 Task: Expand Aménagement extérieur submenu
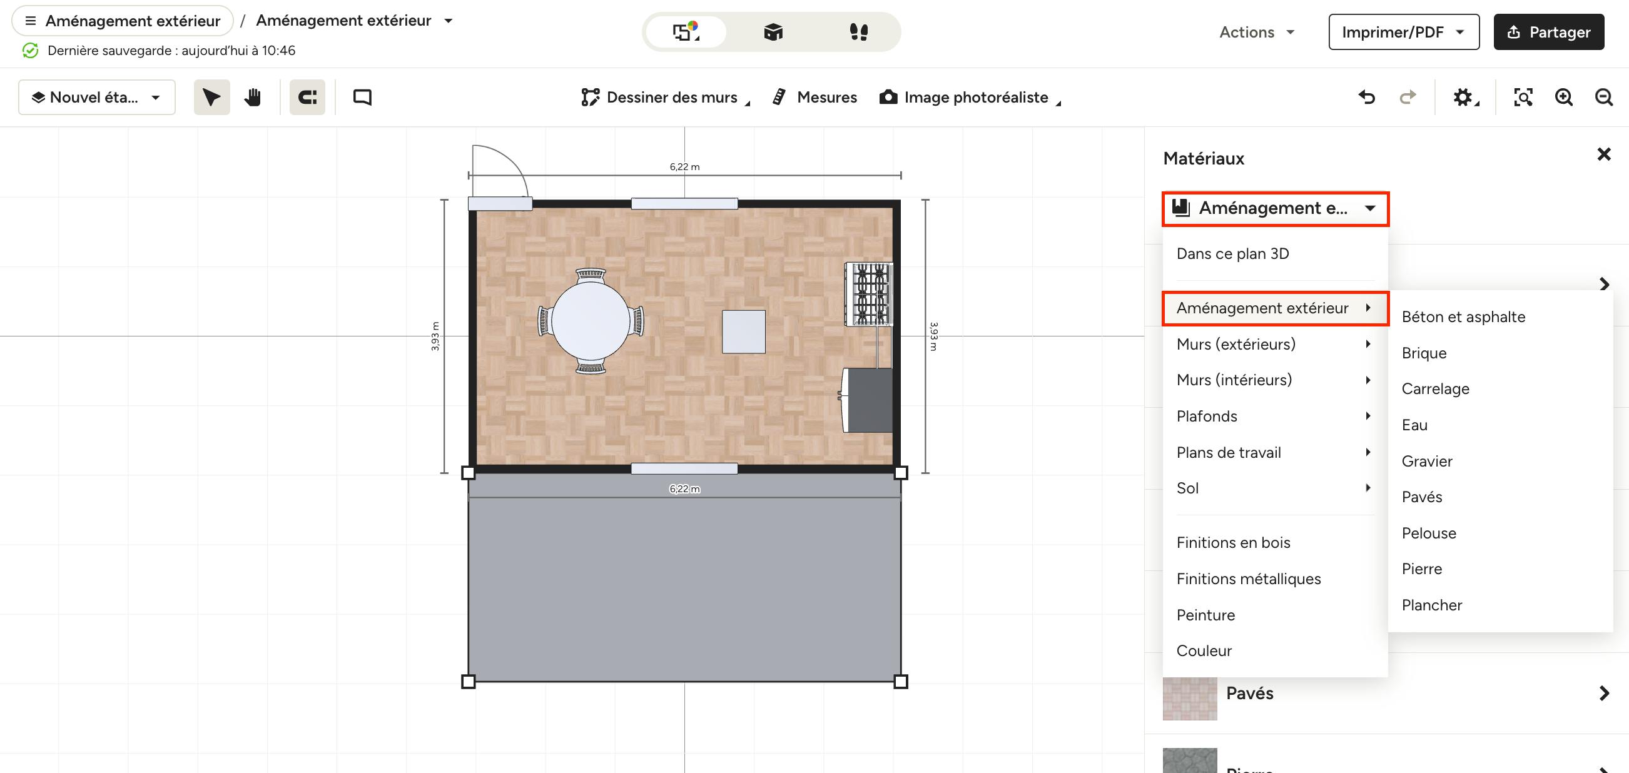coord(1275,308)
